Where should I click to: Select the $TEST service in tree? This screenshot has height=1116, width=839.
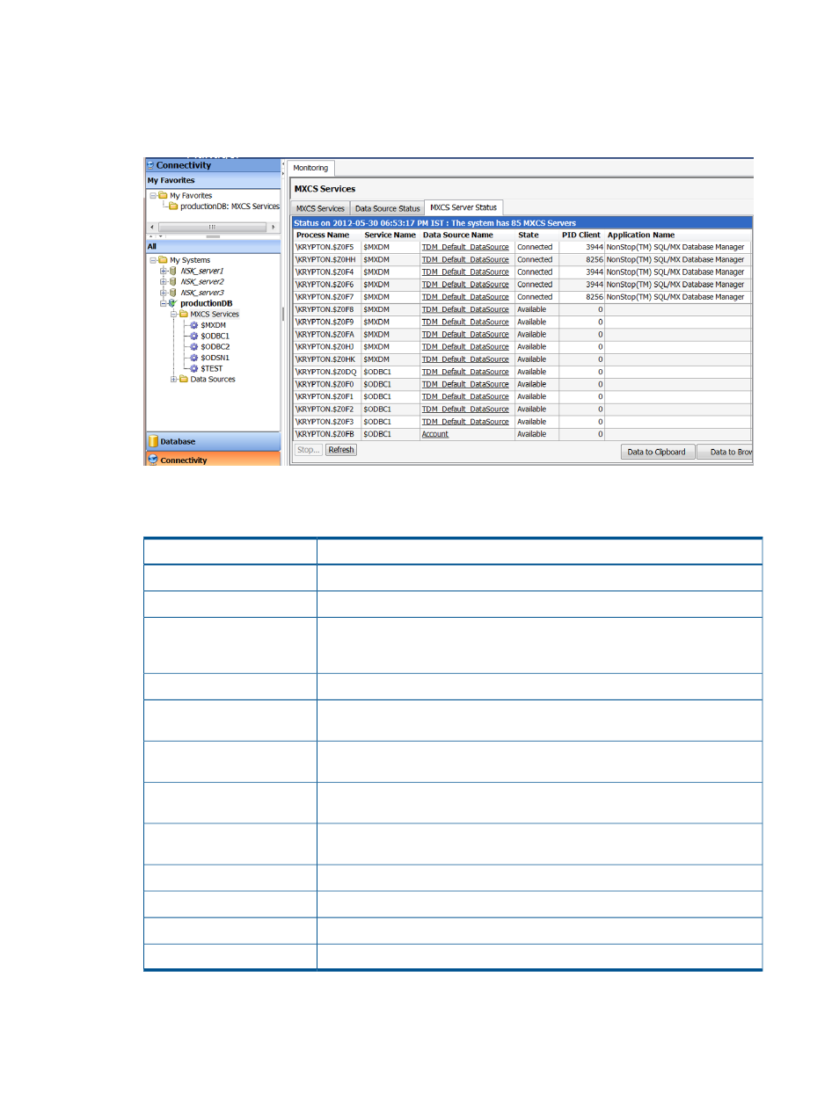(x=212, y=368)
